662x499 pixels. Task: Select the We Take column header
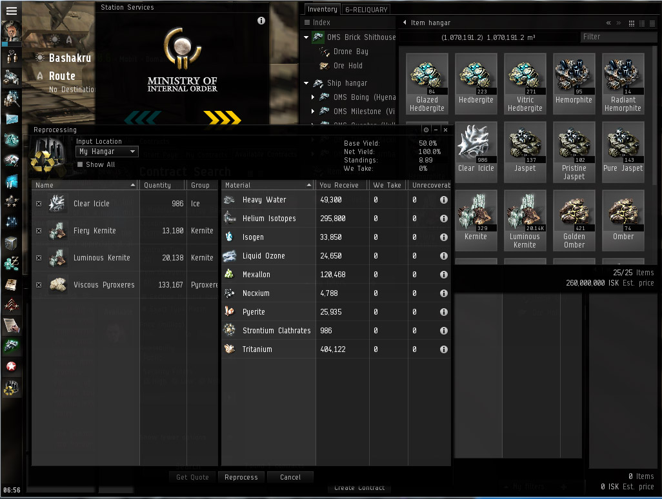[388, 185]
